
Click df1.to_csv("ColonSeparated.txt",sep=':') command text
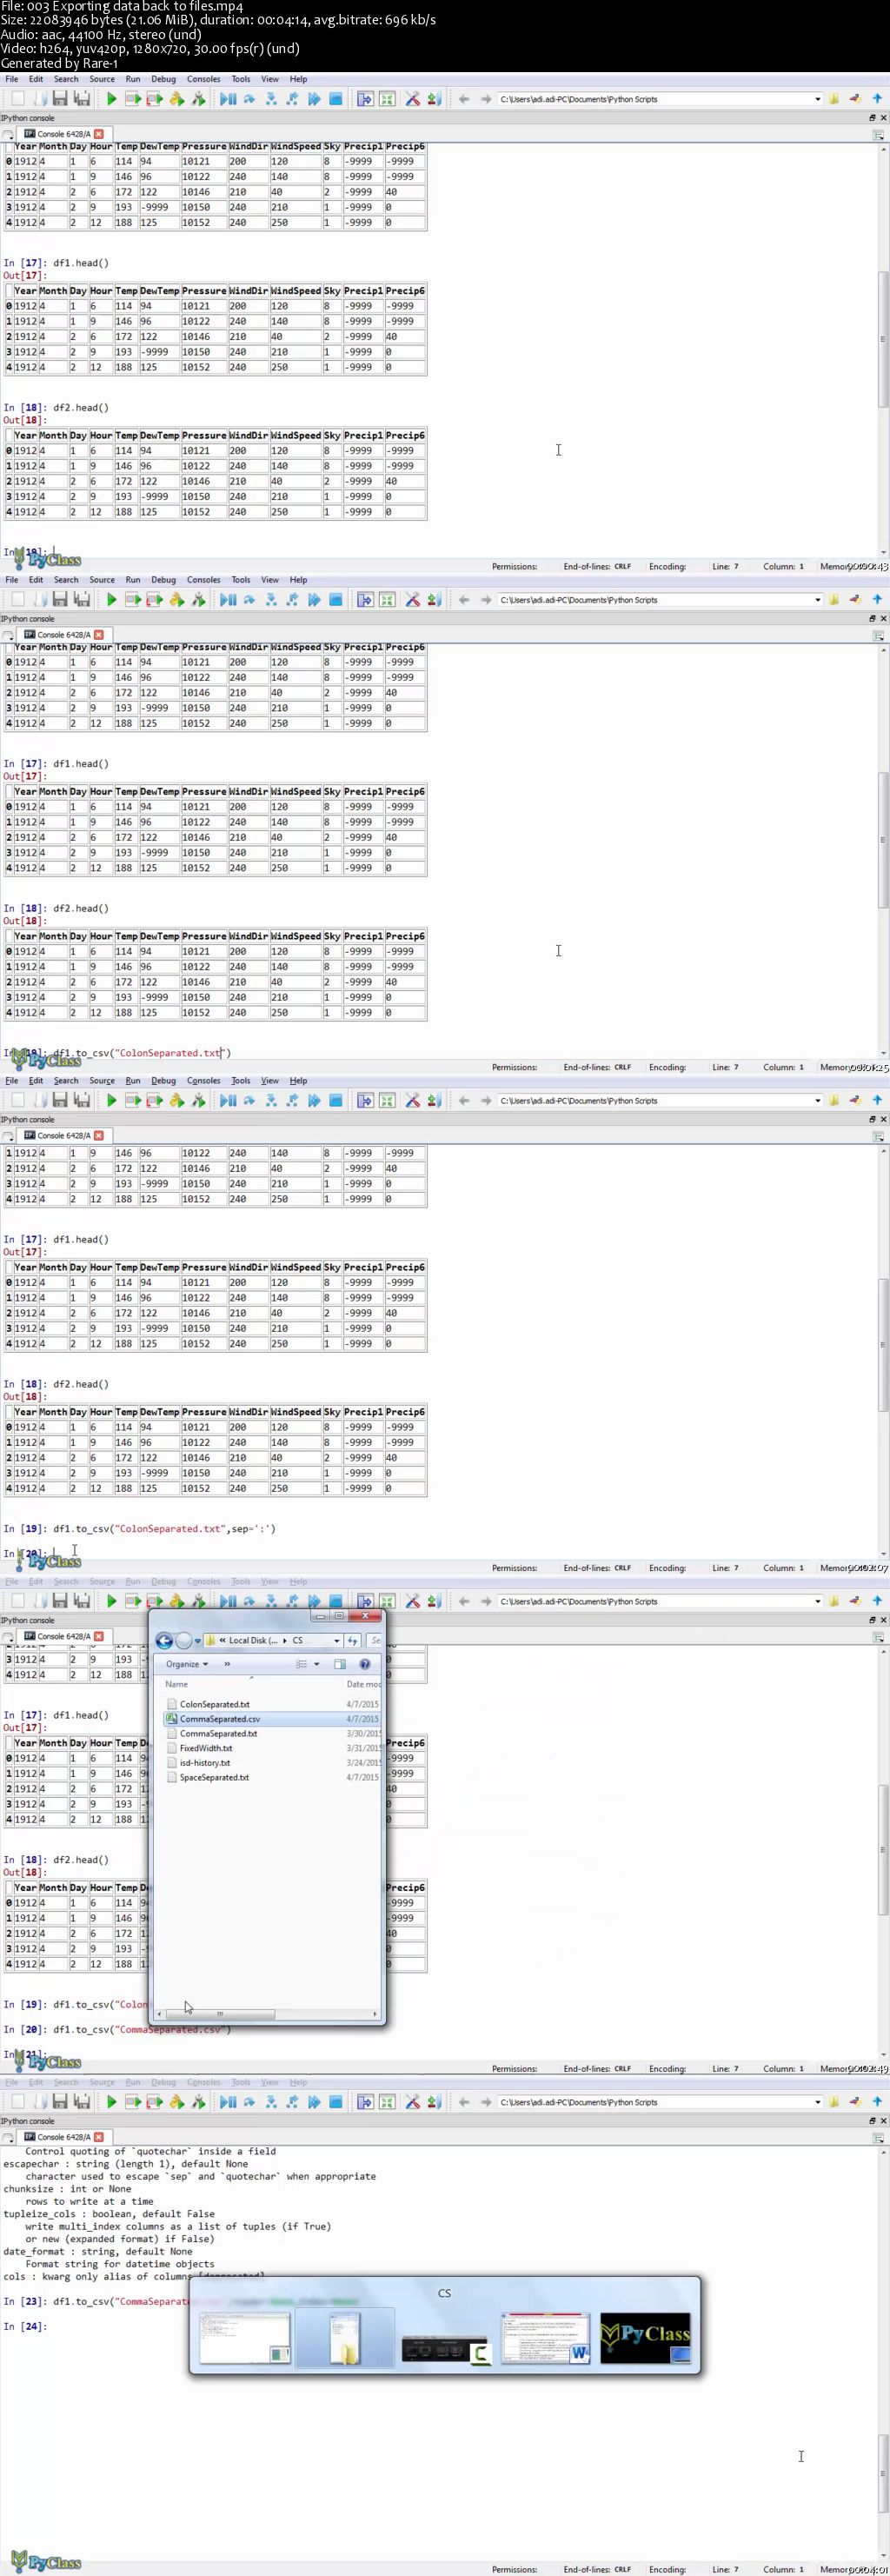click(164, 1529)
